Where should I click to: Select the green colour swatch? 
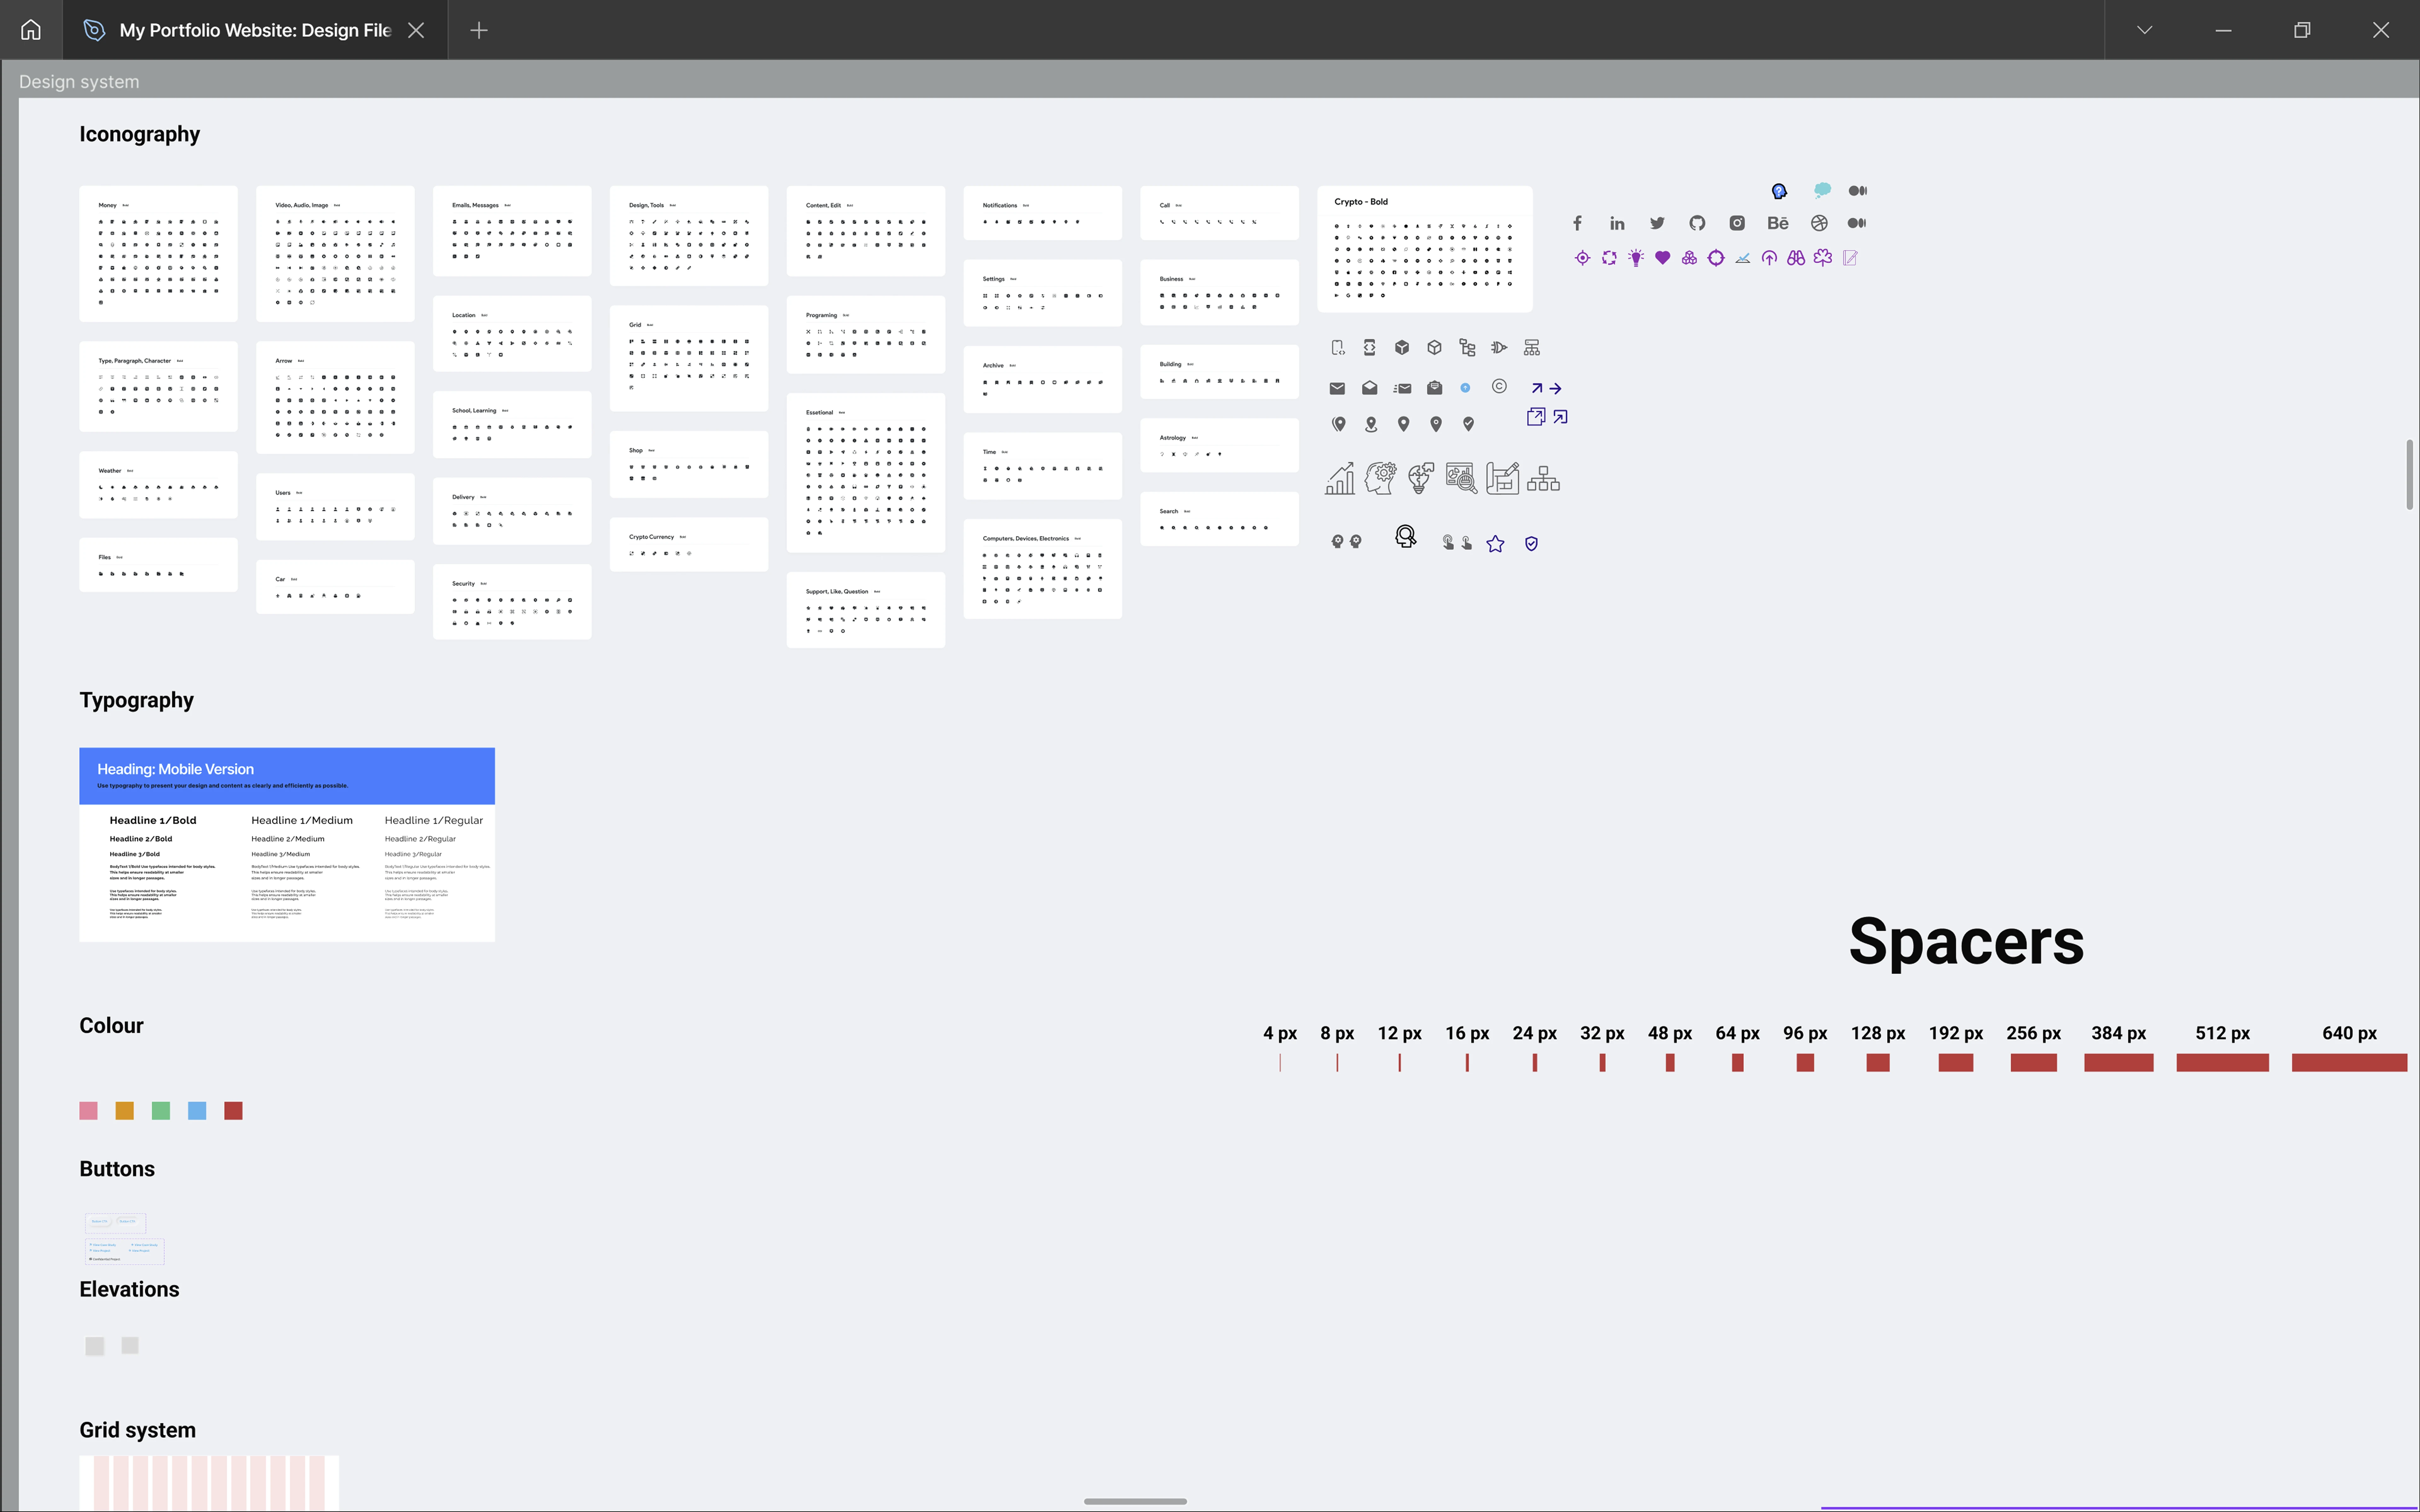[x=161, y=1111]
